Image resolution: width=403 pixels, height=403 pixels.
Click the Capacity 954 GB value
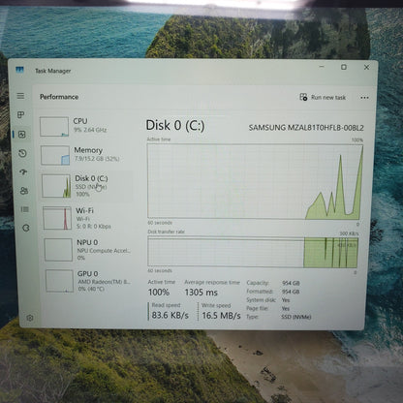pos(291,283)
